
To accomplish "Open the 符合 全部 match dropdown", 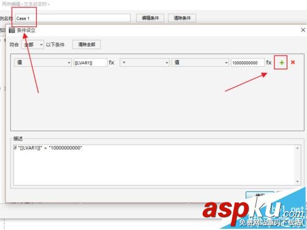I will [33, 44].
